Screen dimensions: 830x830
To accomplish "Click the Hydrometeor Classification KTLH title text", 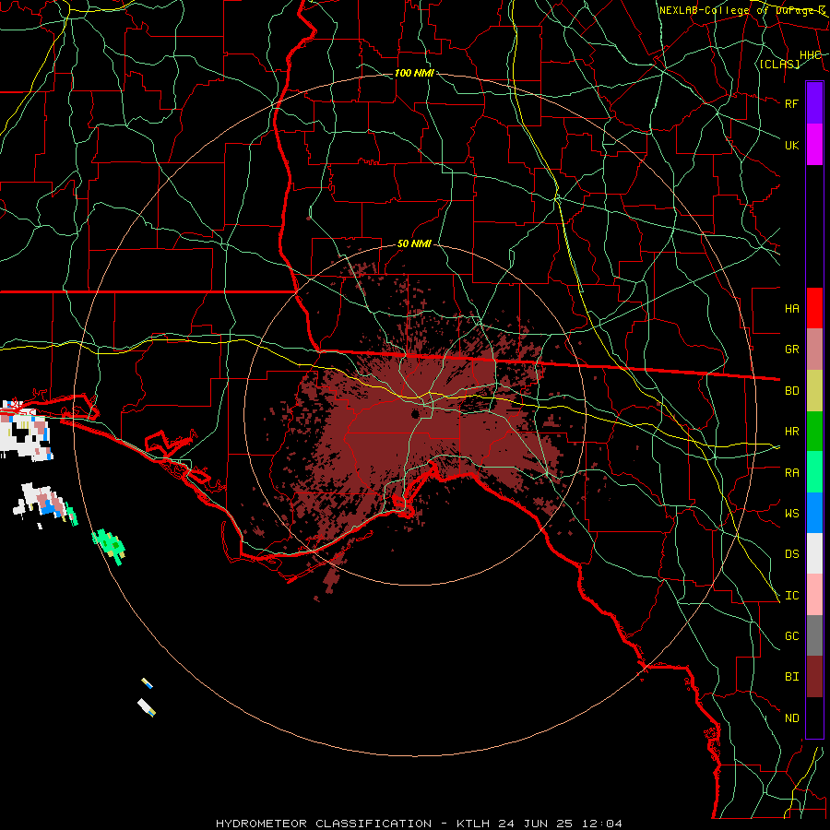I will (x=419, y=824).
